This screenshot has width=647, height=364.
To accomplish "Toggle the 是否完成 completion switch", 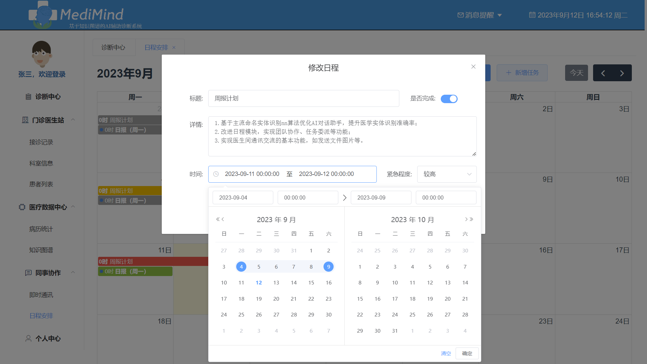I will point(449,99).
